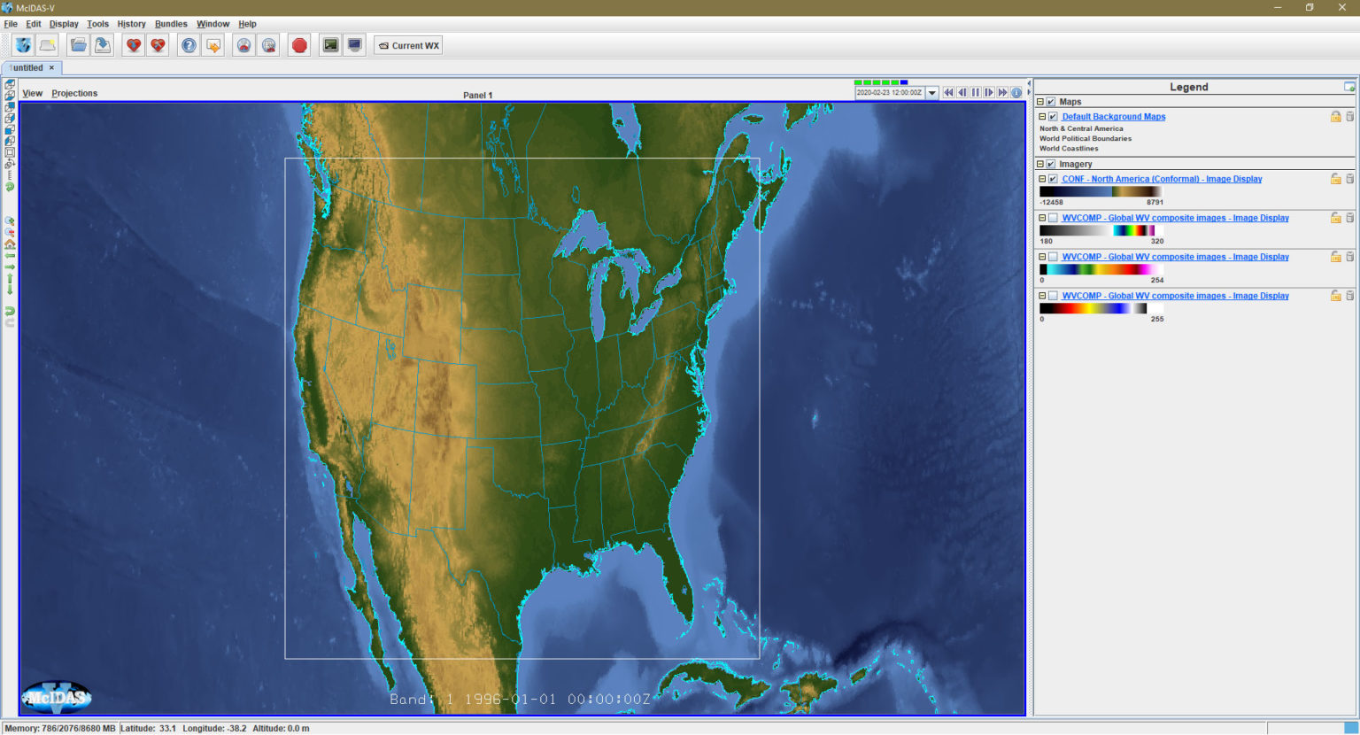Viewport: 1360px width, 735px height.
Task: Open McIDAS-V help with question mark icon
Action: tap(189, 44)
